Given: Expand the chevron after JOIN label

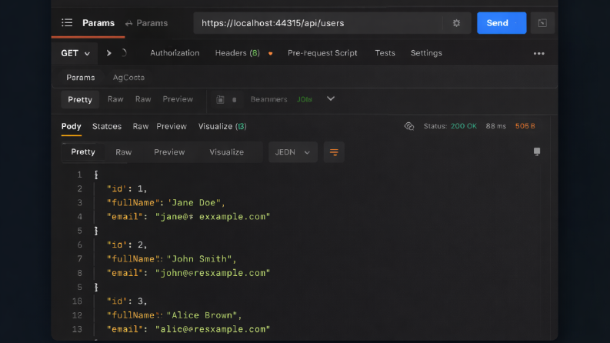Looking at the screenshot, I should click(x=331, y=98).
